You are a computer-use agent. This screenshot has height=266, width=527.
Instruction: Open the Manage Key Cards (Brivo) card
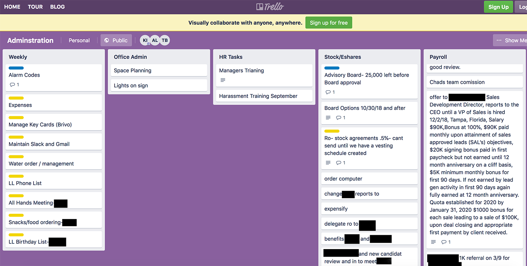(x=54, y=122)
